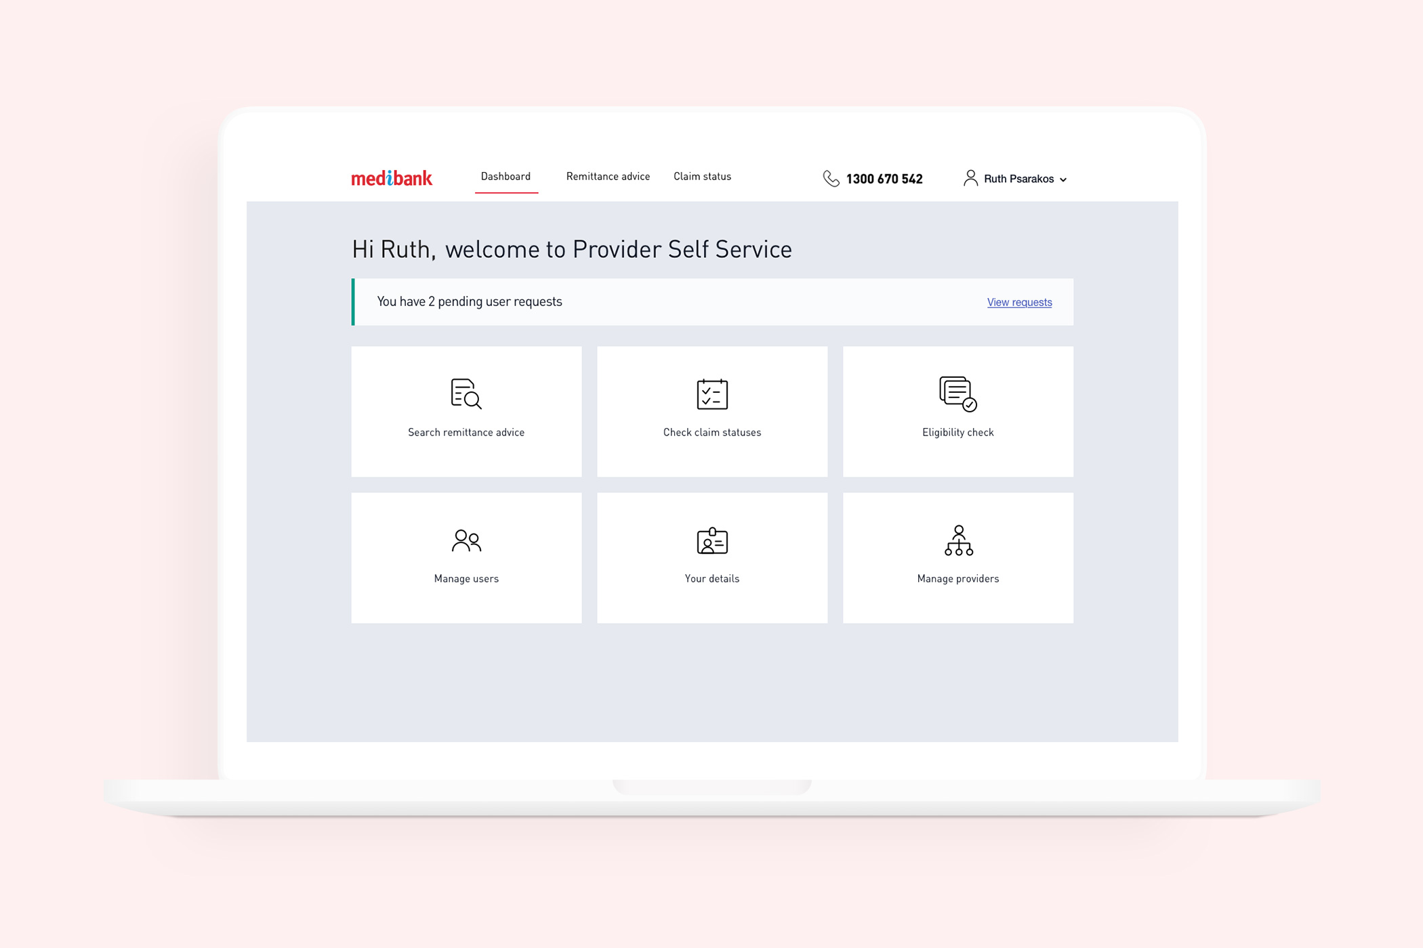Click the phone icon to call support
Viewport: 1423px width, 948px height.
tap(829, 177)
